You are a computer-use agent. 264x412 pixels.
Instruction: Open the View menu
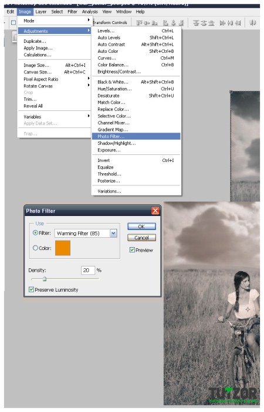click(107, 12)
